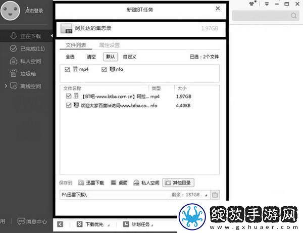Open the main menu dropdown icon in title bar
This screenshot has width=303, height=233.
click(267, 4)
